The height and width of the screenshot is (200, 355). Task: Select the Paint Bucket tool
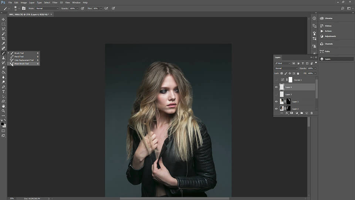[x=3, y=72]
